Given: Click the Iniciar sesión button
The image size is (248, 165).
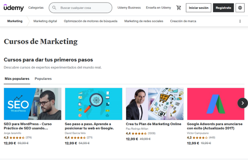Looking at the screenshot, I should [199, 8].
